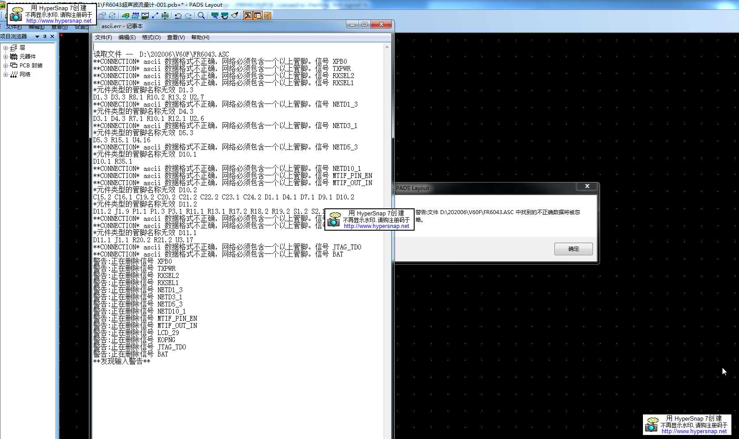Open the Properties toolbar icon
The width and height of the screenshot is (739, 439).
102,16
